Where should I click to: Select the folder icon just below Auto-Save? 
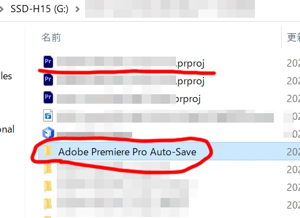pyautogui.click(x=48, y=169)
